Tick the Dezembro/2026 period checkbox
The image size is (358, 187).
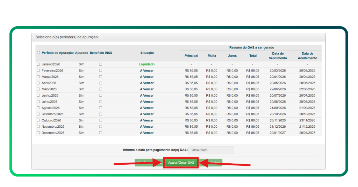tap(38, 133)
